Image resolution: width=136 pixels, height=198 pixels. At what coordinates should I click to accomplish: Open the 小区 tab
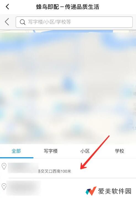(85, 151)
